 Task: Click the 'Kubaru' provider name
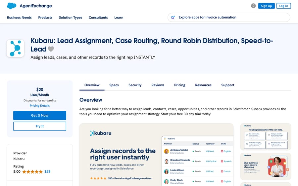click(19, 159)
